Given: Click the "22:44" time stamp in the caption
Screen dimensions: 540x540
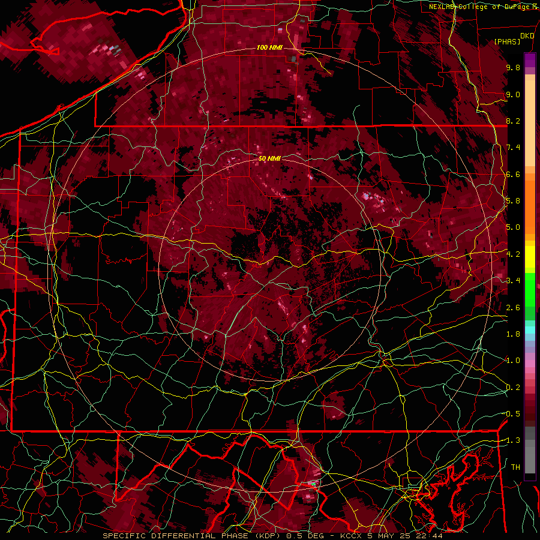Looking at the screenshot, I should (x=429, y=536).
